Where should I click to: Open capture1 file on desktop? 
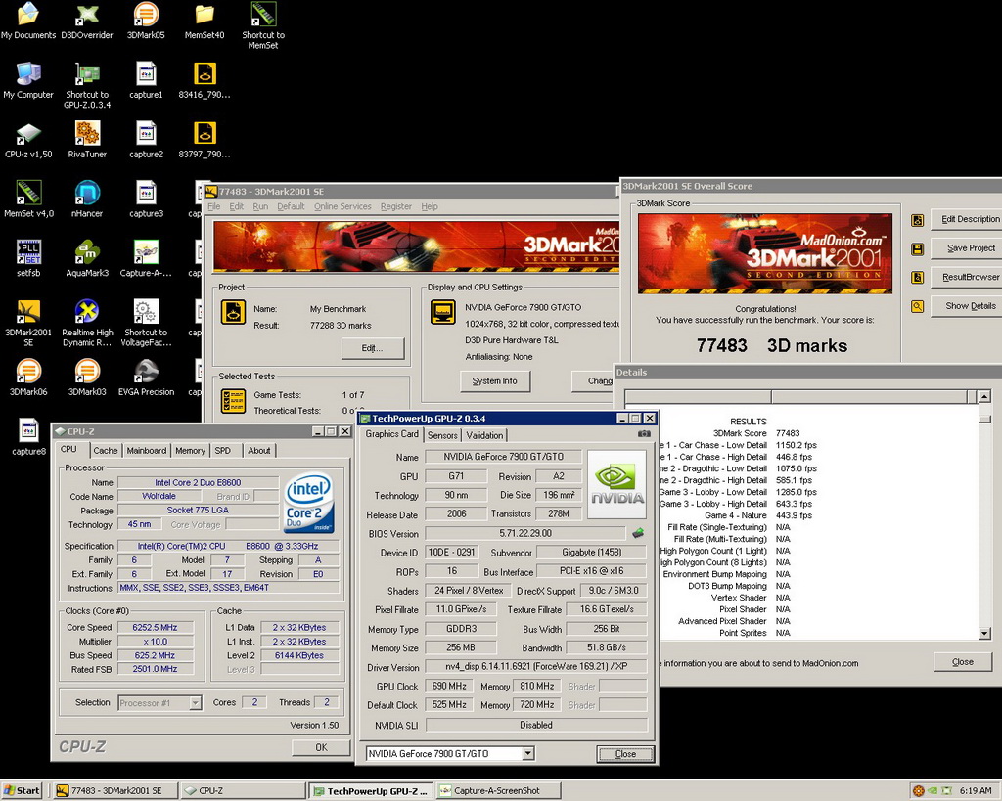click(146, 80)
